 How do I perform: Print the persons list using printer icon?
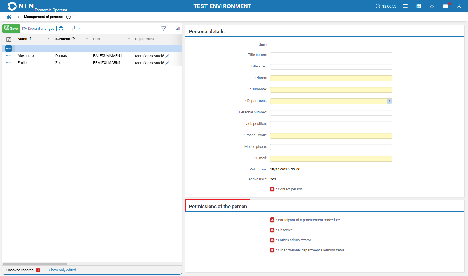(61, 28)
